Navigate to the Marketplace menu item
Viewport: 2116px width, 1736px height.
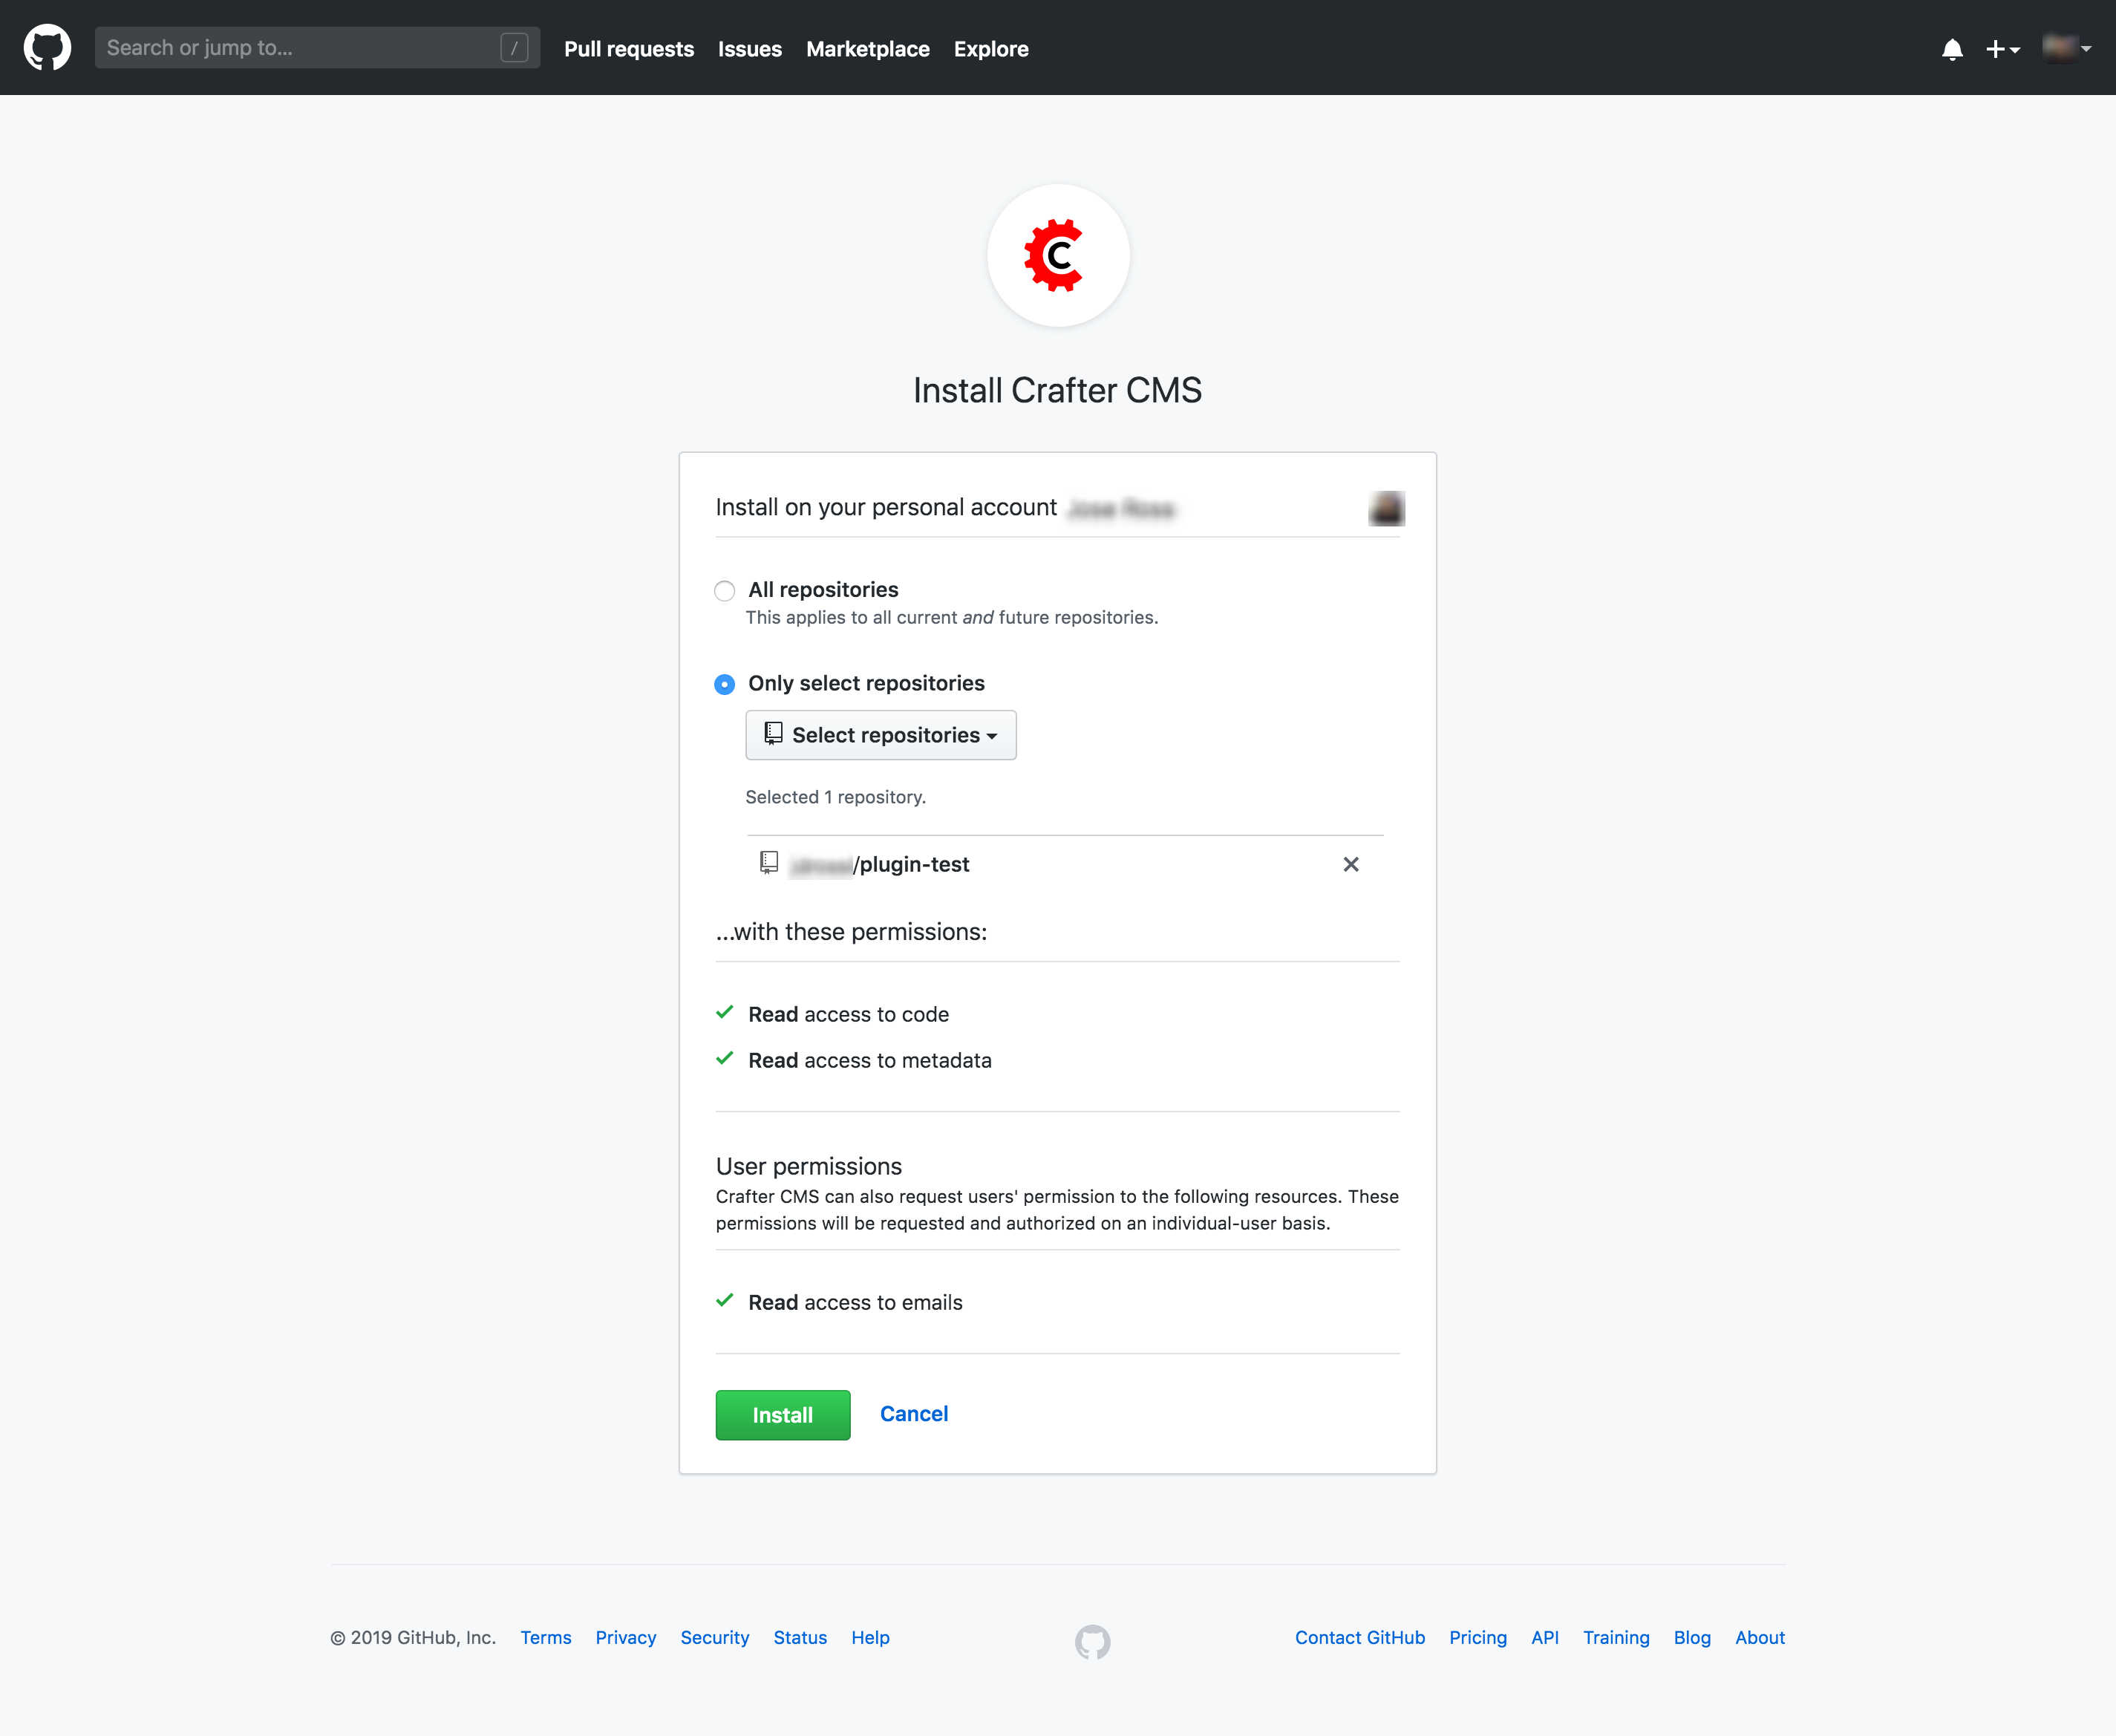click(x=866, y=48)
